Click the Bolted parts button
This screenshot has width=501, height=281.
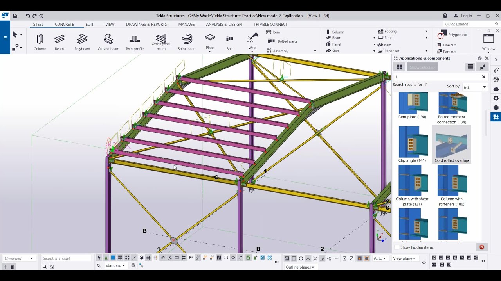click(x=283, y=41)
